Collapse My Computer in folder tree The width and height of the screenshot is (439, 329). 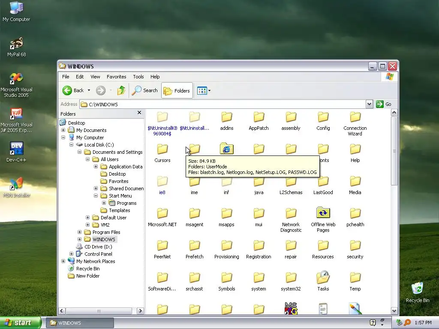tap(63, 138)
